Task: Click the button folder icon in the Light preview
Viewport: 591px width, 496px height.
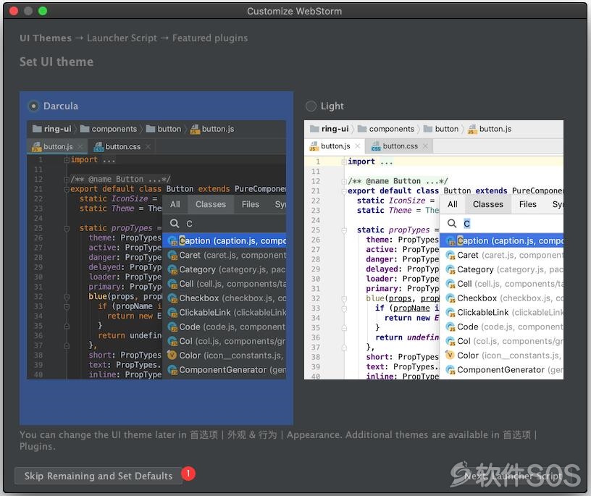Action: [428, 129]
